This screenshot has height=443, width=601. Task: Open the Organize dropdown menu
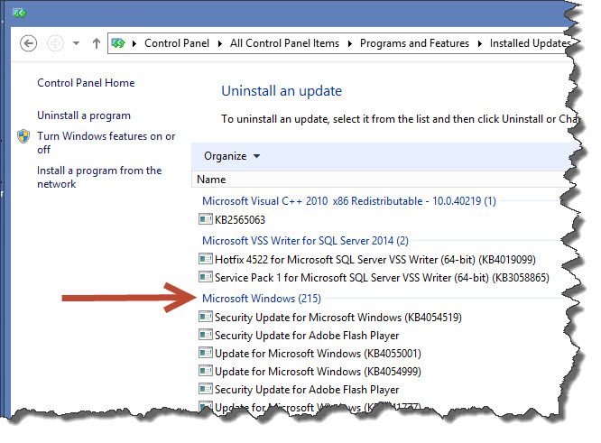coord(232,156)
